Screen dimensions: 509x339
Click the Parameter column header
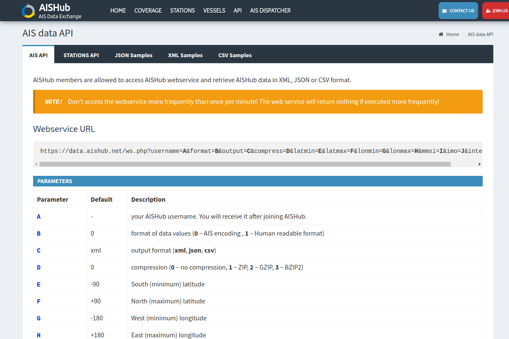[x=53, y=200]
